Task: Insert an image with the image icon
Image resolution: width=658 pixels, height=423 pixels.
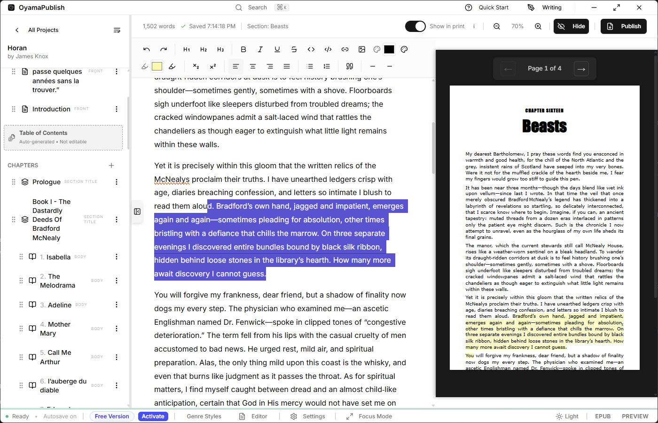Action: (362, 49)
